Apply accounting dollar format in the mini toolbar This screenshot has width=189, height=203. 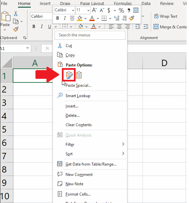(x=109, y=10)
